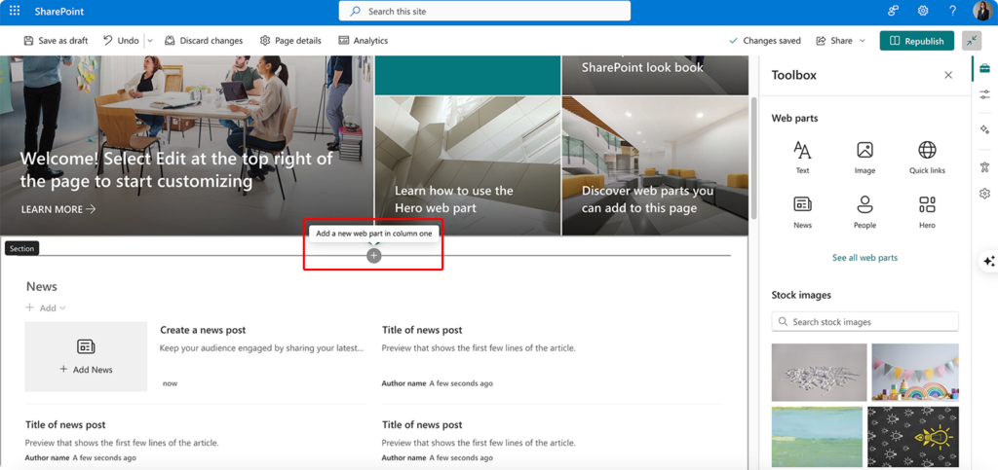Open the settings gear in header
998x470 pixels.
922,11
